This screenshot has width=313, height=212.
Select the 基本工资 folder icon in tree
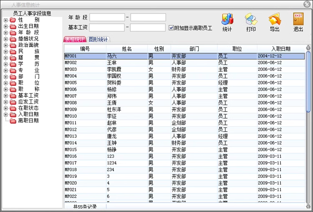(13, 96)
